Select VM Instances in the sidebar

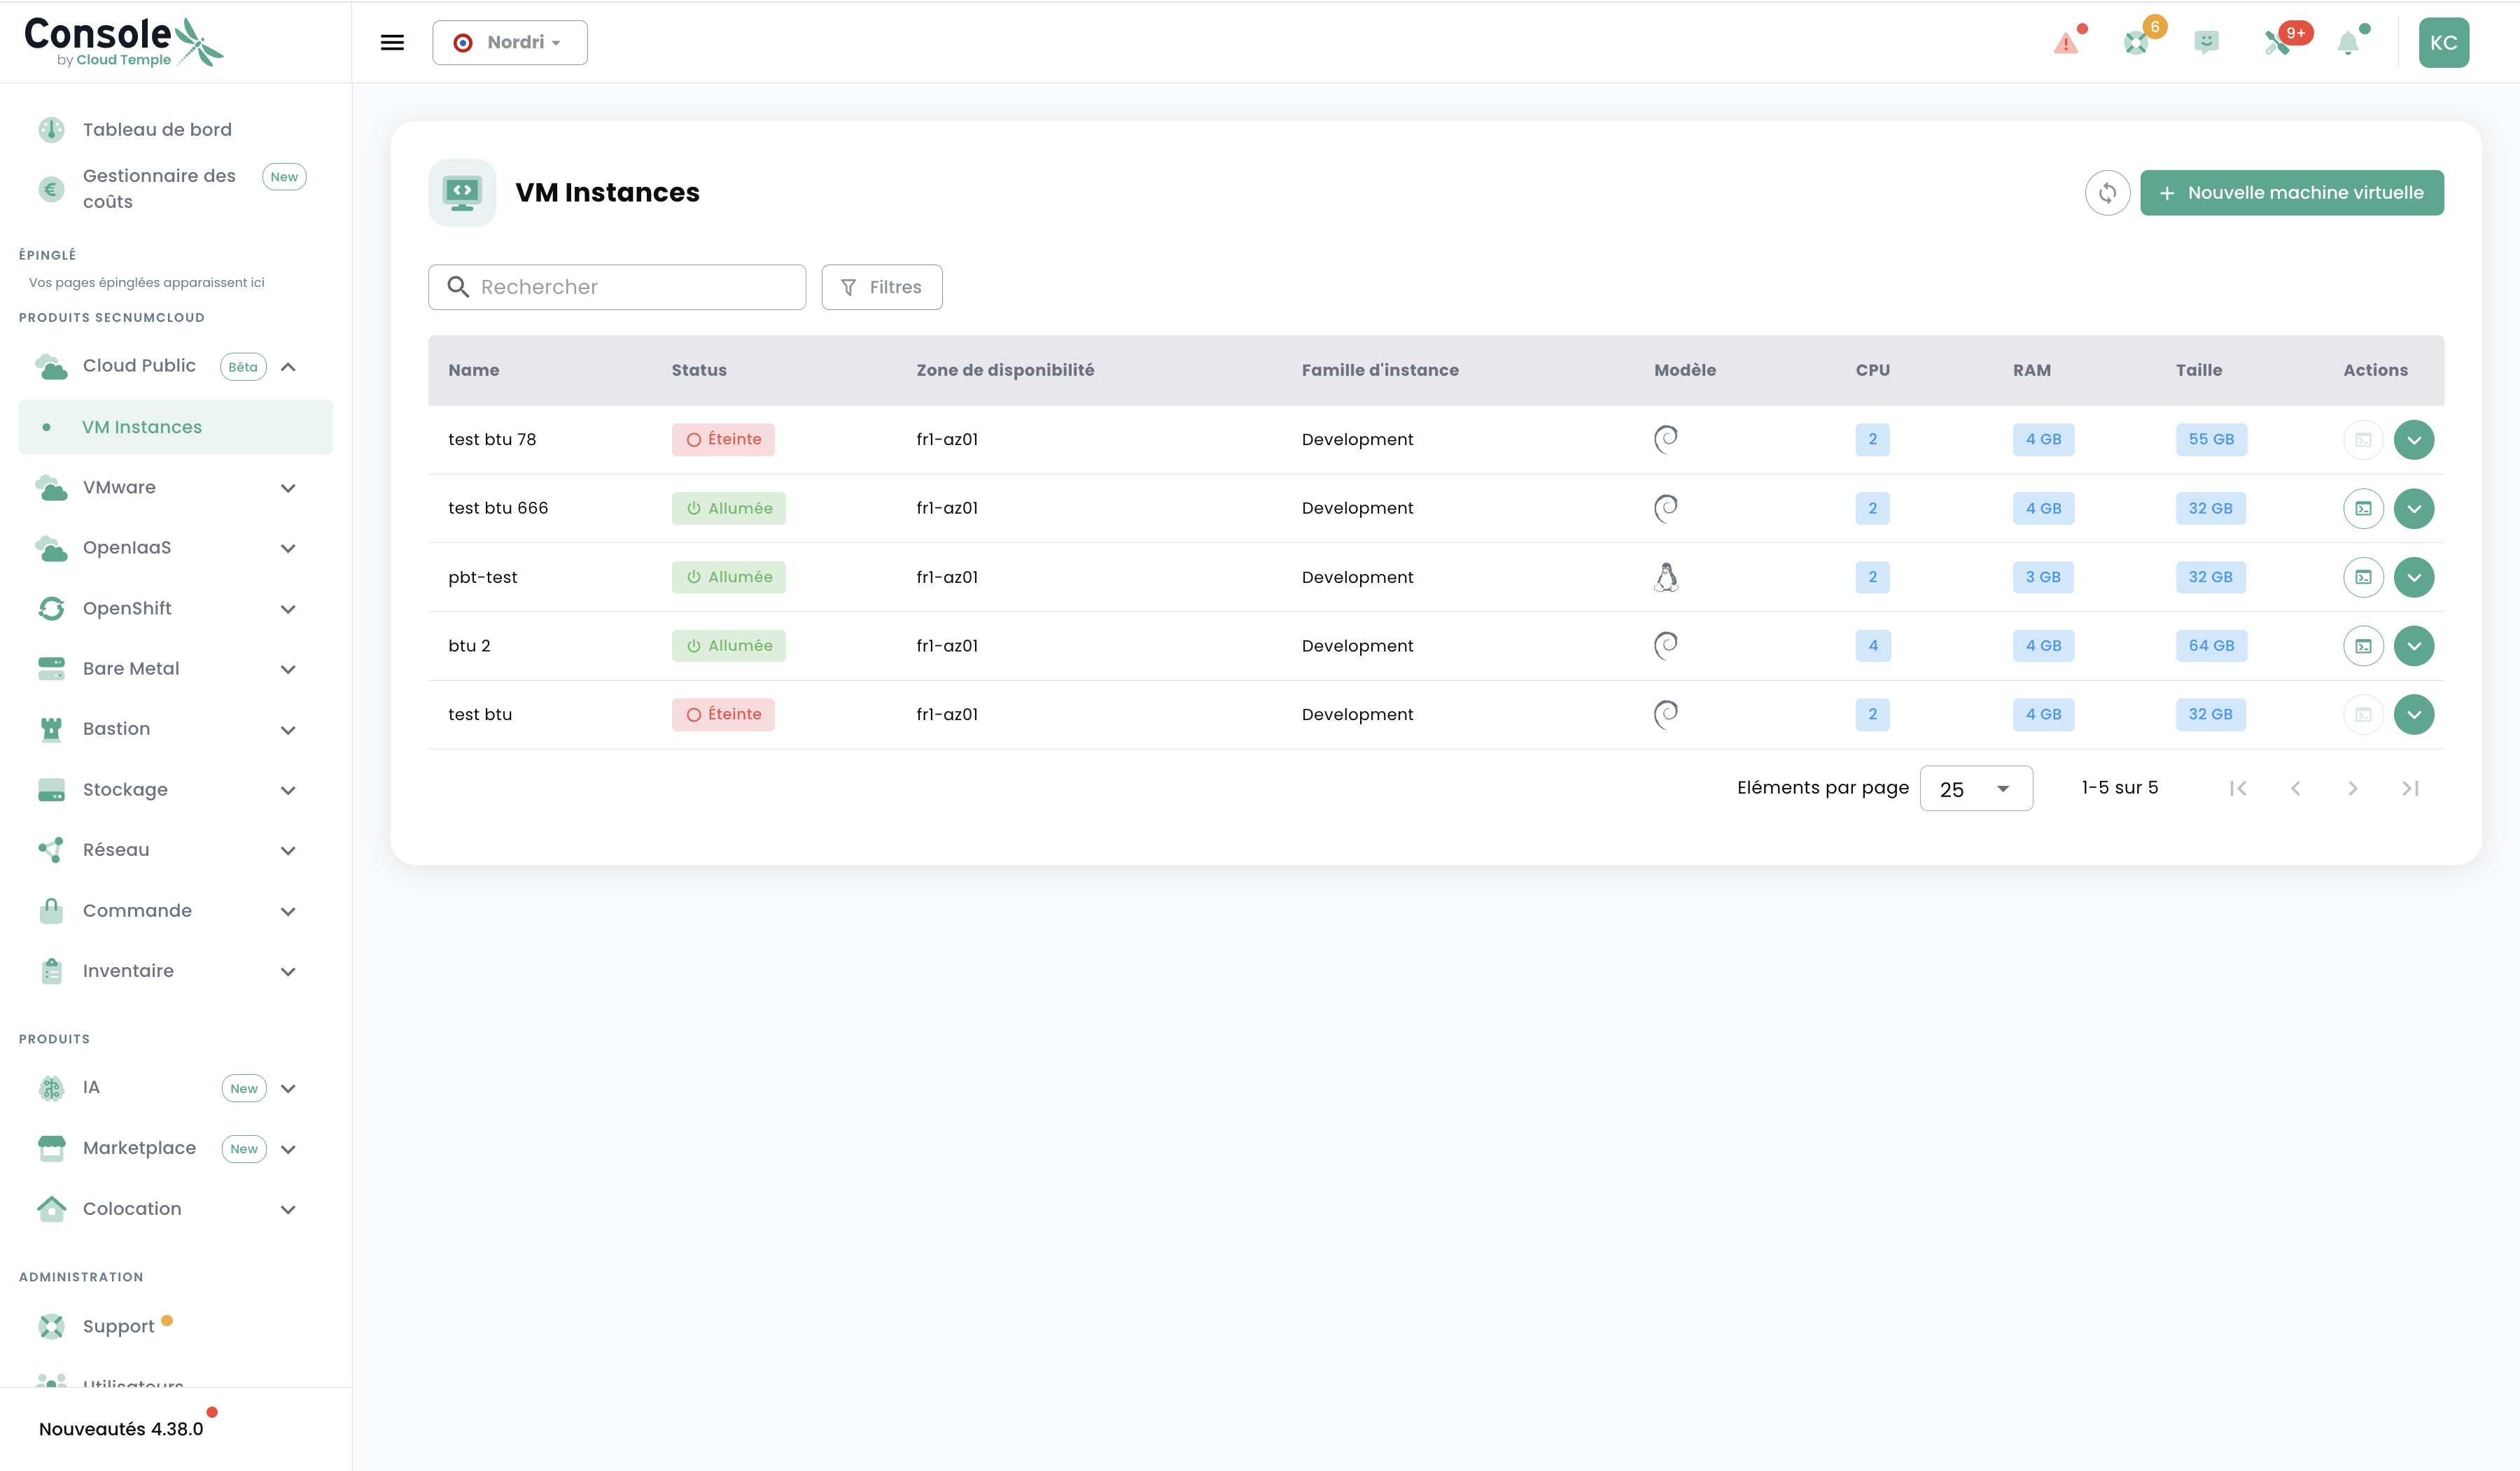point(176,427)
